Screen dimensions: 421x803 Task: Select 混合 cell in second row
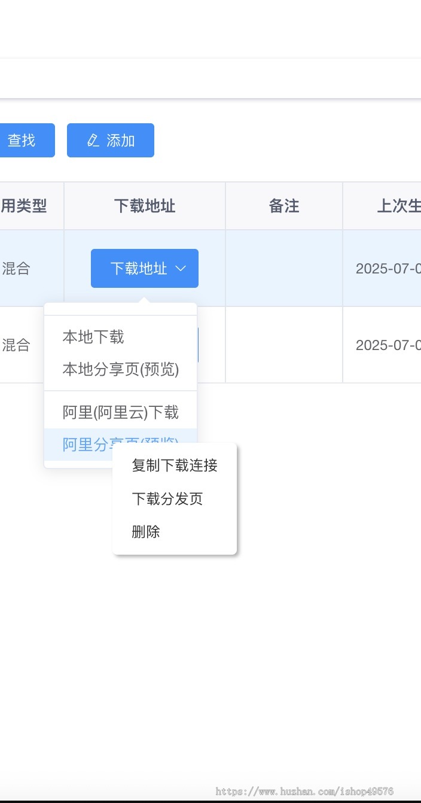[16, 345]
